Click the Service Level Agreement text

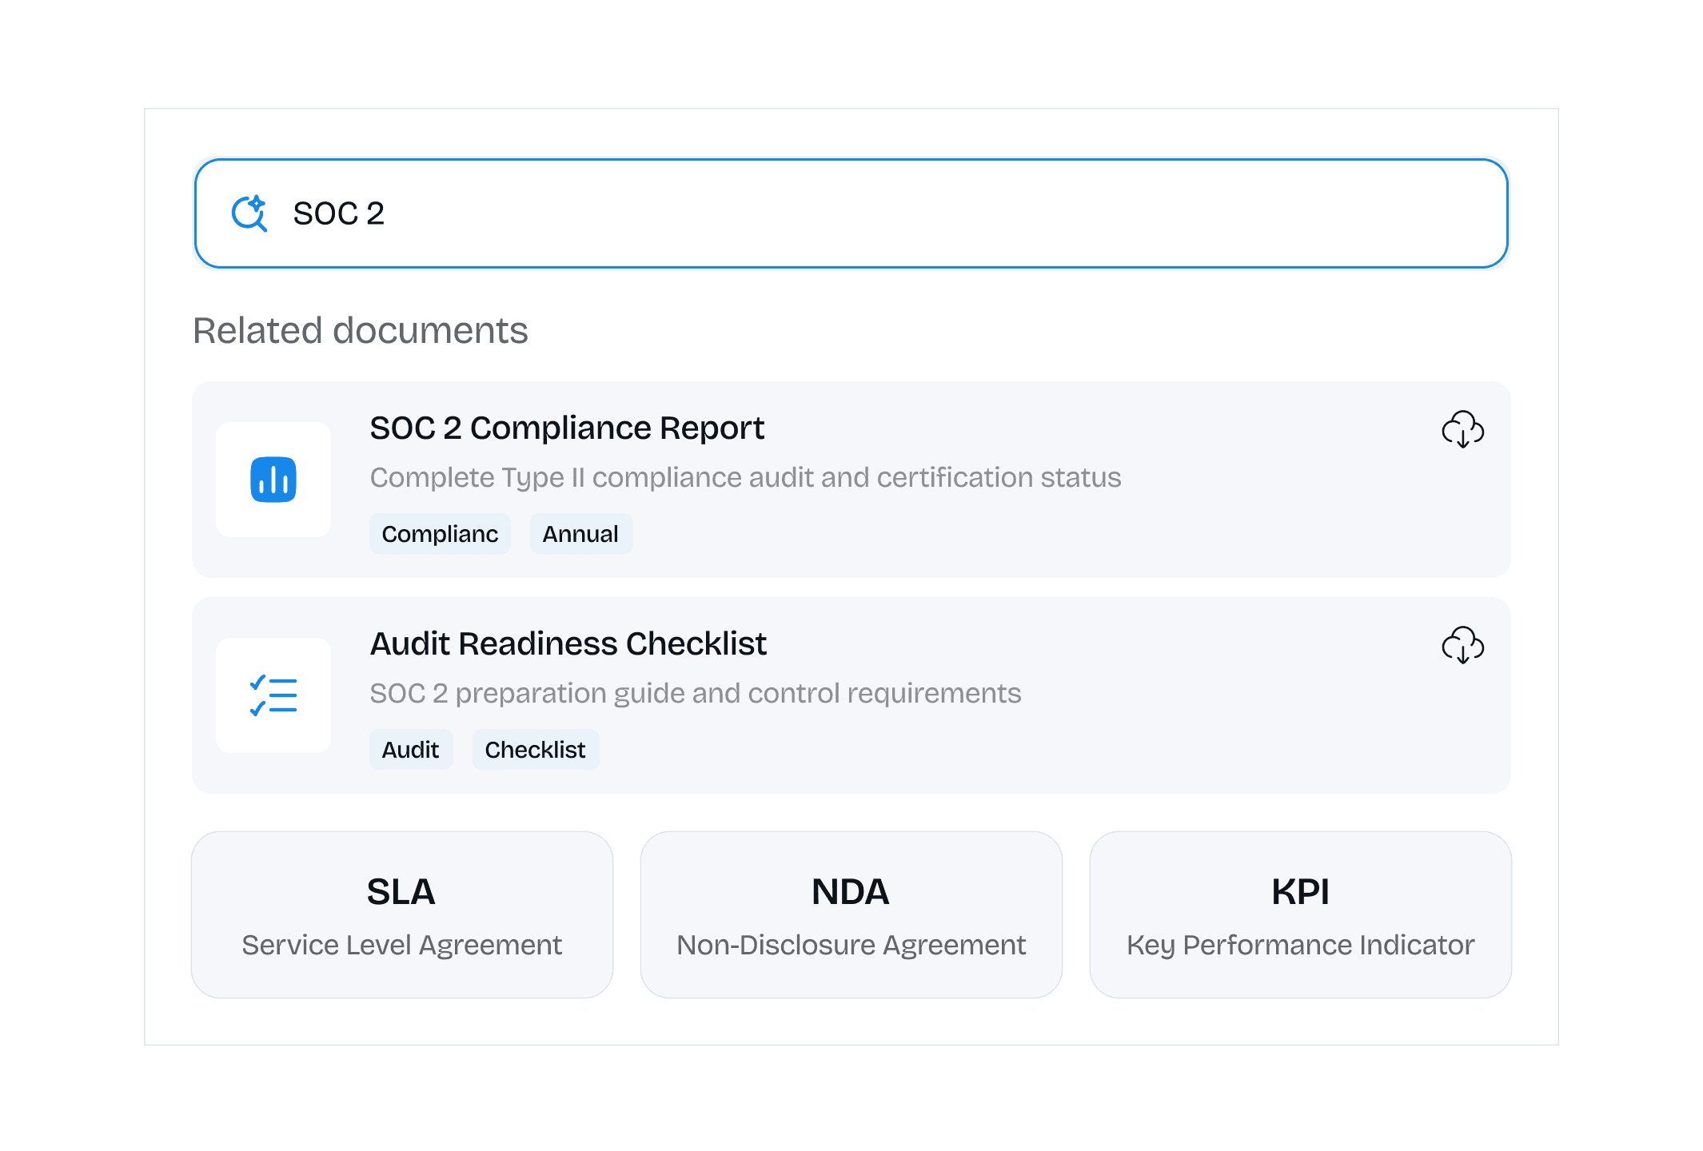[x=401, y=946]
